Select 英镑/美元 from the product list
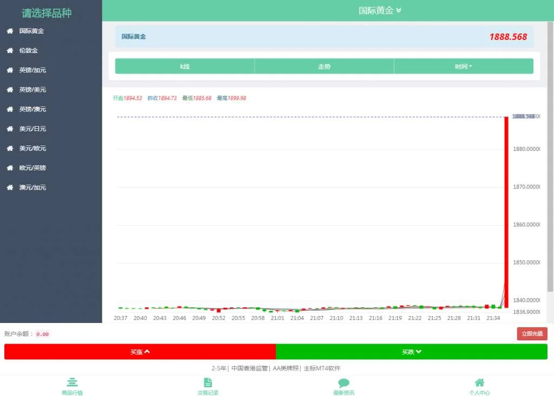 pyautogui.click(x=33, y=89)
